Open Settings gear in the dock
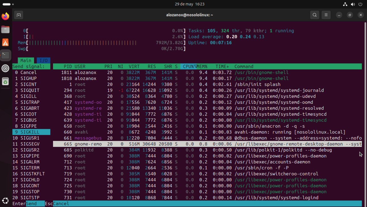367x207 pixels. (5, 68)
